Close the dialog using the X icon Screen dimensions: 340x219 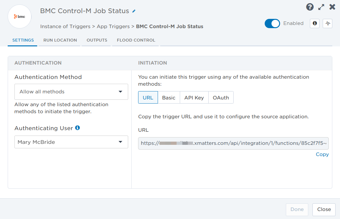pyautogui.click(x=332, y=7)
